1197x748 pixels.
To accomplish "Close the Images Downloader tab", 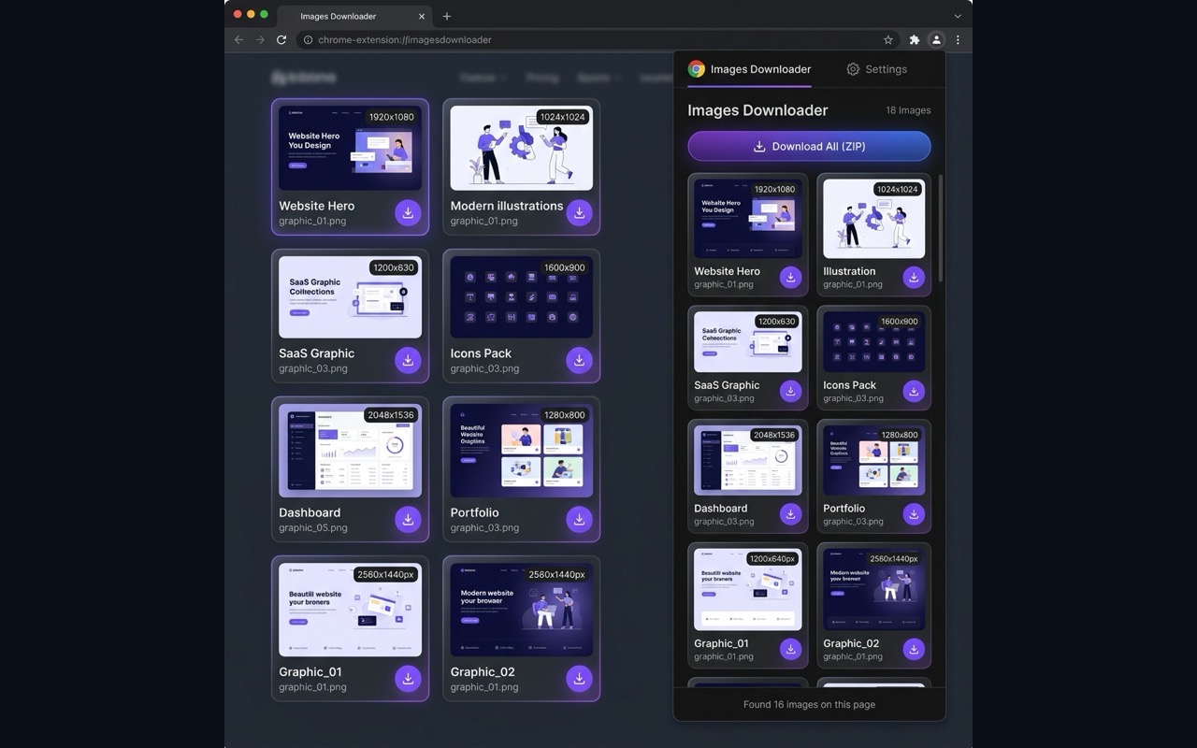I will pyautogui.click(x=422, y=16).
